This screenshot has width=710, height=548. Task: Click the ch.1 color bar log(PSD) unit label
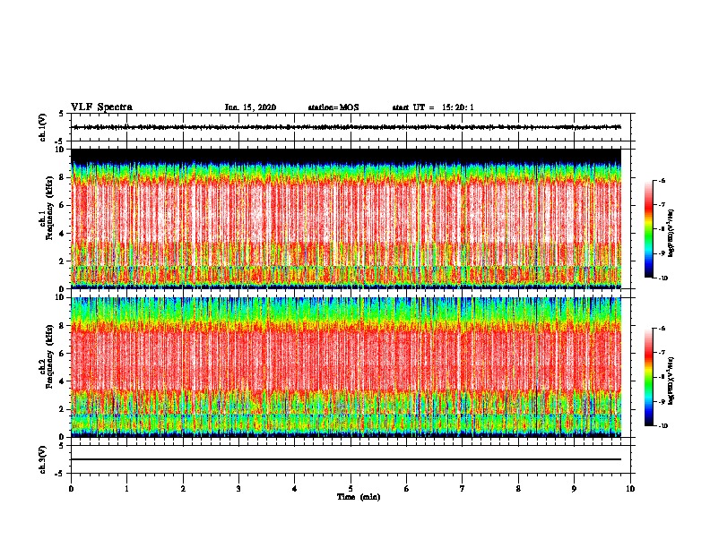671,234
